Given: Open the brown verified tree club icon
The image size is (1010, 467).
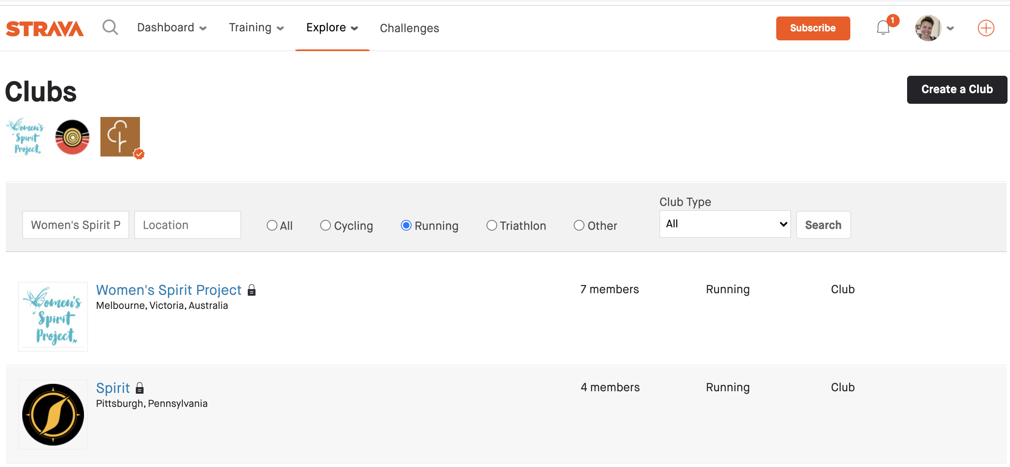Looking at the screenshot, I should 120,137.
